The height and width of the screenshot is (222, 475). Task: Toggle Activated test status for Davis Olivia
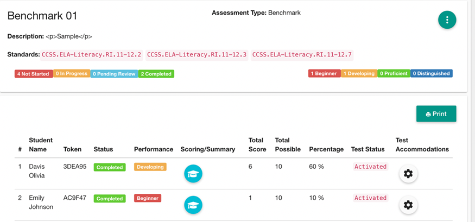(x=370, y=167)
